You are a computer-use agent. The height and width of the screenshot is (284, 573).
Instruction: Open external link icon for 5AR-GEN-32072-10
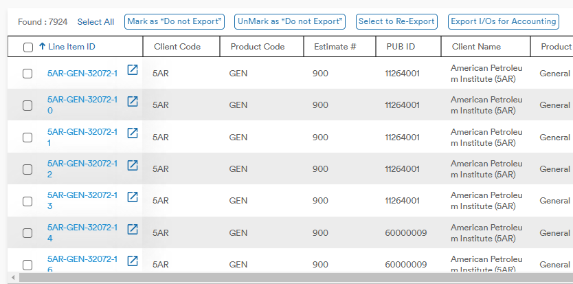[x=133, y=101]
